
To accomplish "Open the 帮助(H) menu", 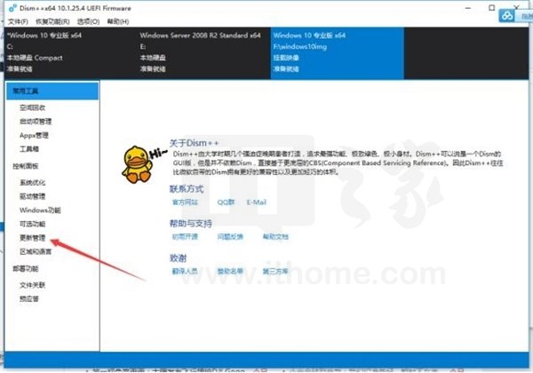I will click(x=118, y=21).
